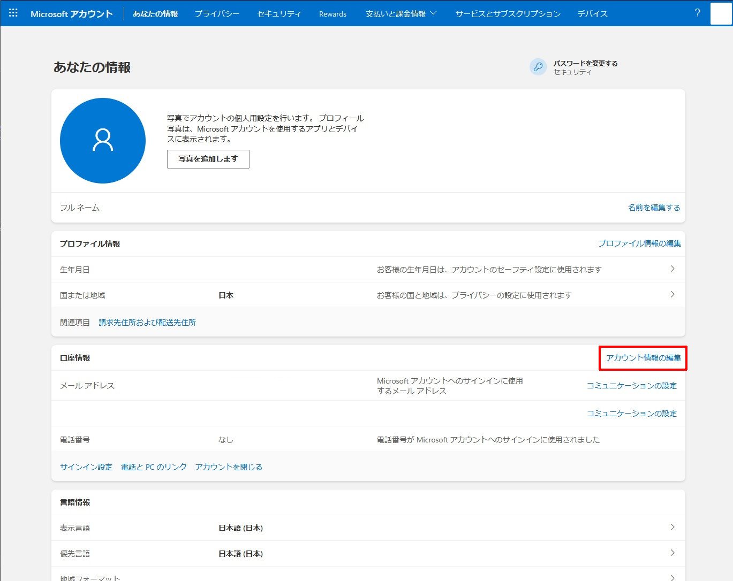Open the app launcher grid icon

click(x=13, y=13)
